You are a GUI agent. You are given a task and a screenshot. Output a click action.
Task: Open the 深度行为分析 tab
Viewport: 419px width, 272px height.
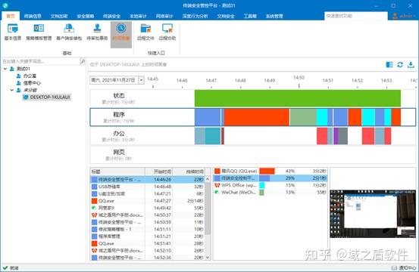coord(195,16)
